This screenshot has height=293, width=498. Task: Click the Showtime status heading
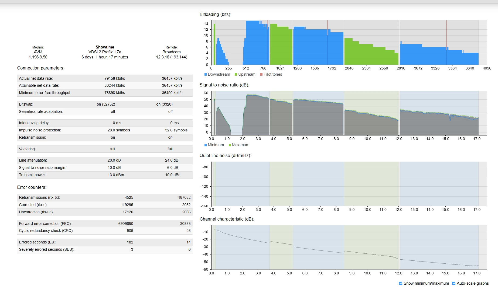(105, 47)
